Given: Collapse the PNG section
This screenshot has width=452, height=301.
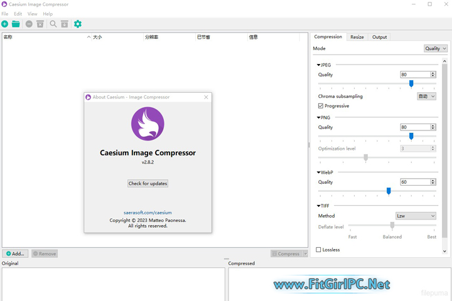Looking at the screenshot, I should (318, 117).
